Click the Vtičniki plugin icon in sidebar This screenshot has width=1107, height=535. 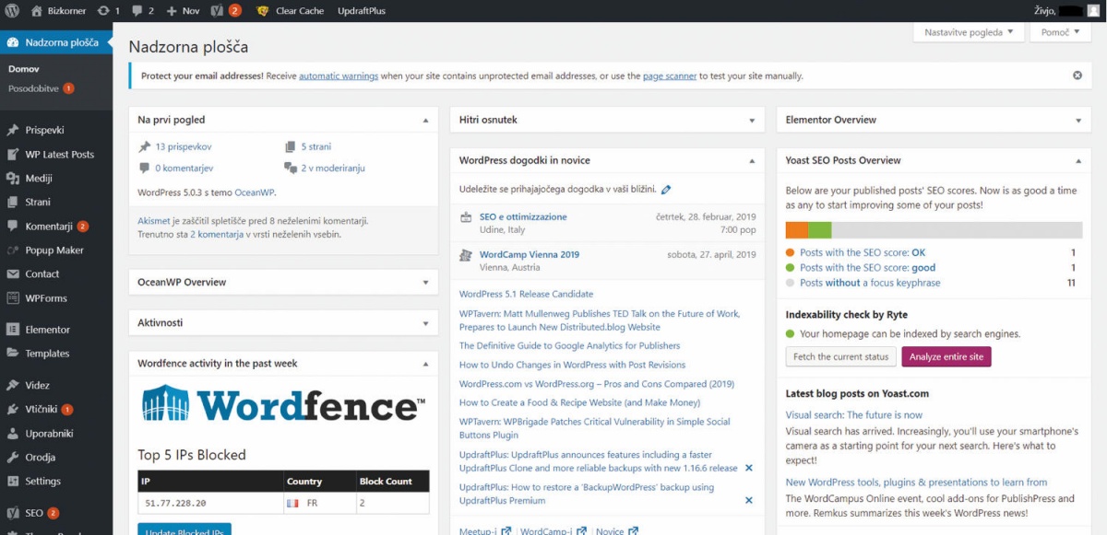(12, 410)
